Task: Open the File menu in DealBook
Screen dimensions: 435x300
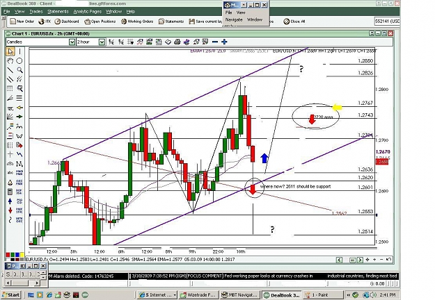Action: pyautogui.click(x=7, y=11)
